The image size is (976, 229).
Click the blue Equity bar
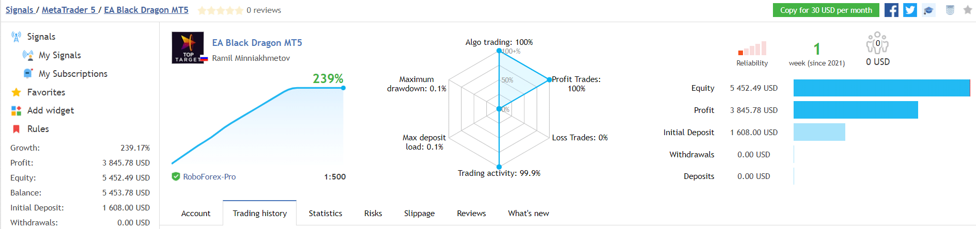click(x=881, y=88)
